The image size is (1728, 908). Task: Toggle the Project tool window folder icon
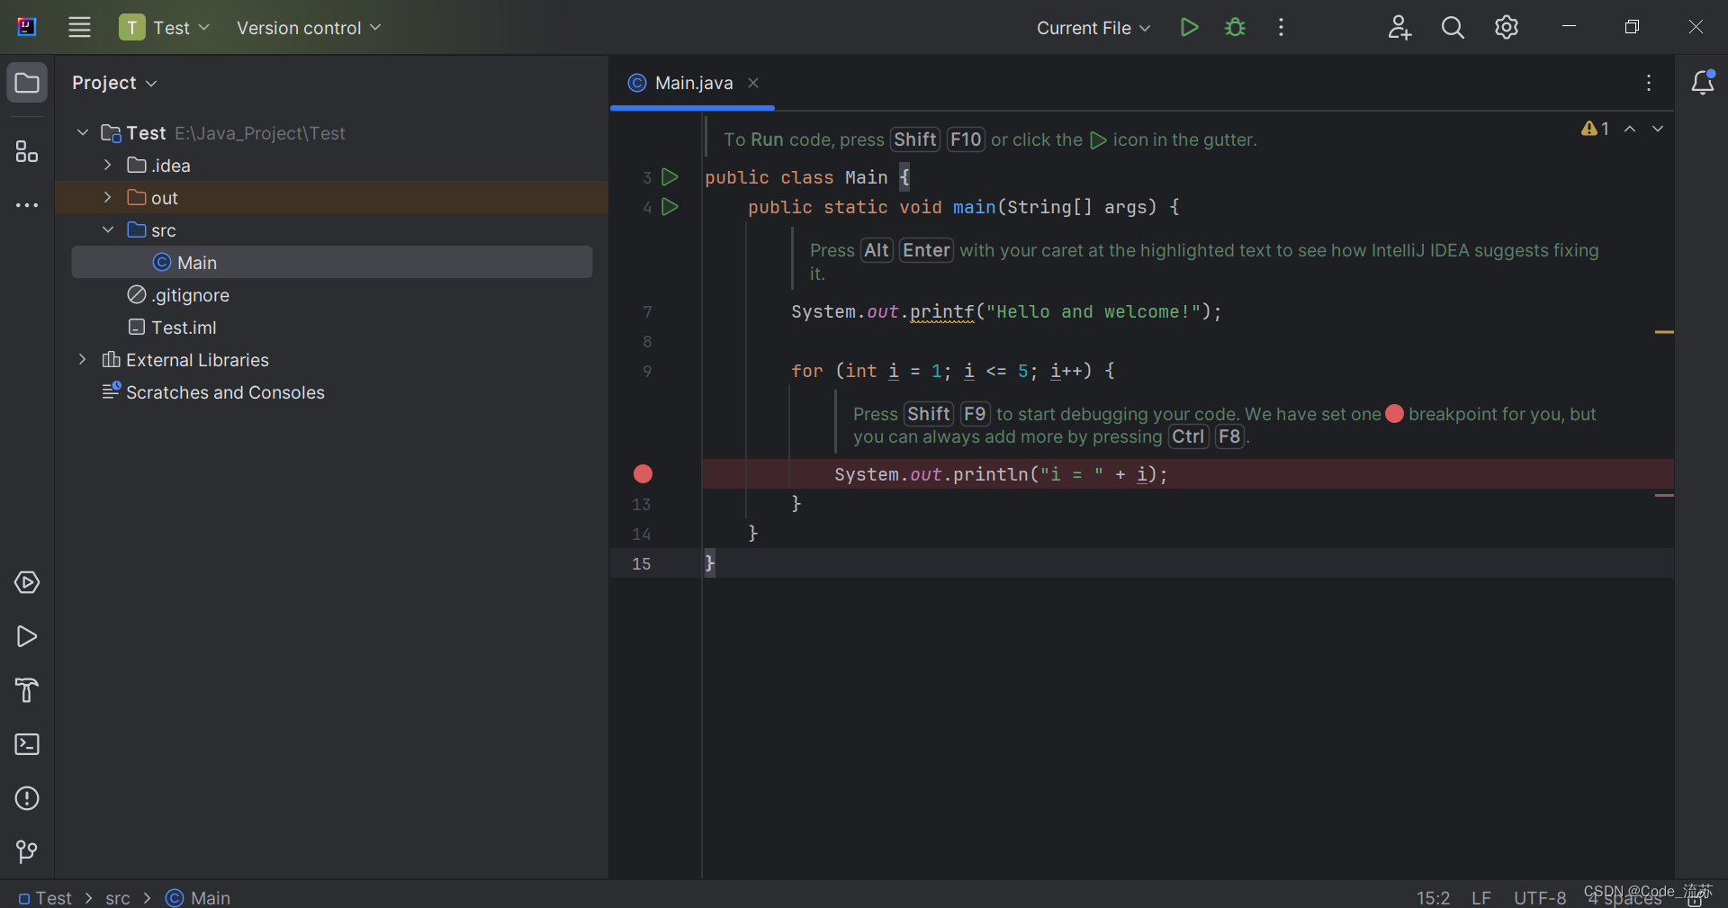click(27, 83)
